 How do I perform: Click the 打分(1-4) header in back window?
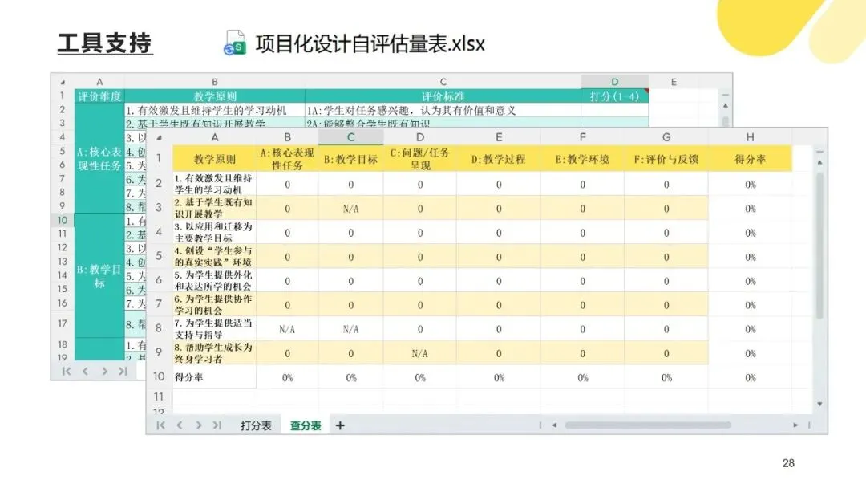click(615, 96)
